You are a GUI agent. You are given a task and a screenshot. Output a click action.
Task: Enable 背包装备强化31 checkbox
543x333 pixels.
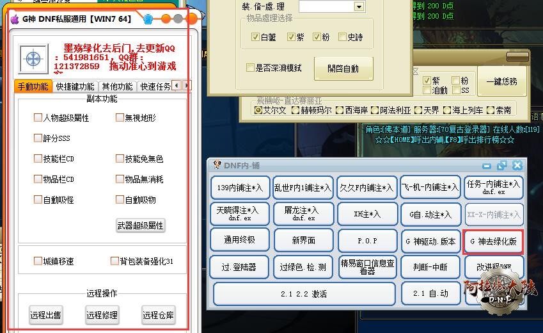click(114, 261)
